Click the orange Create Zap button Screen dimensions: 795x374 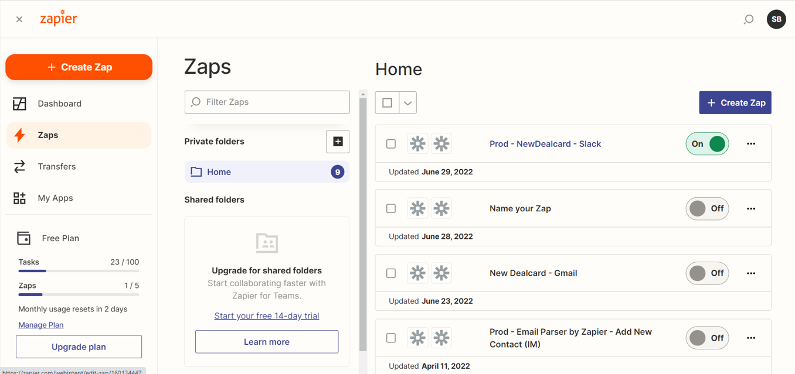[79, 67]
